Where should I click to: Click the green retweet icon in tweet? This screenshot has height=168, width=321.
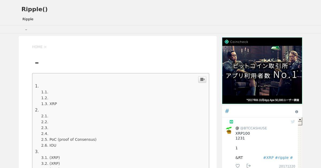(231, 122)
